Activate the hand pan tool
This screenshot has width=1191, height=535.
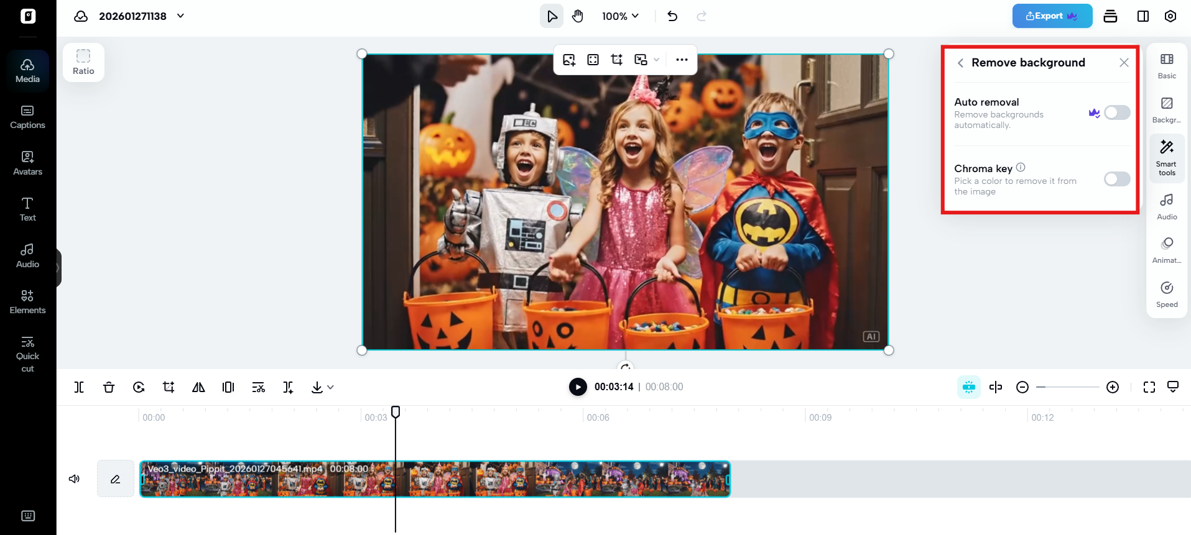578,16
